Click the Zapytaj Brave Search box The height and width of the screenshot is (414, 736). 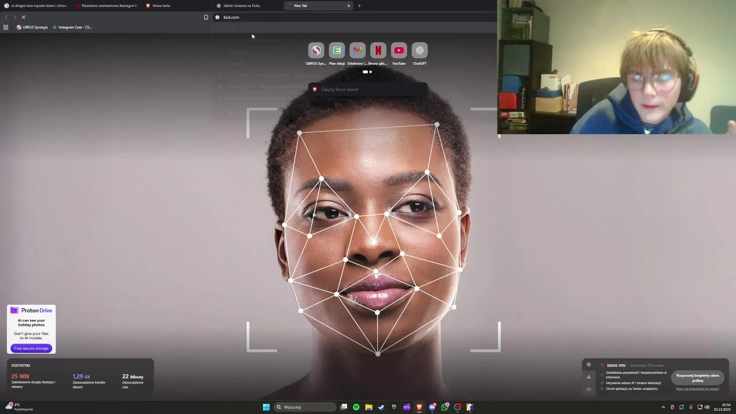(368, 90)
